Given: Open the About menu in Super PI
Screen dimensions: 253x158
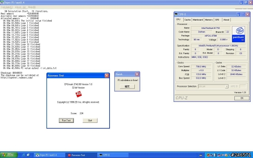Looking at the screenshot, I should point(17,7).
